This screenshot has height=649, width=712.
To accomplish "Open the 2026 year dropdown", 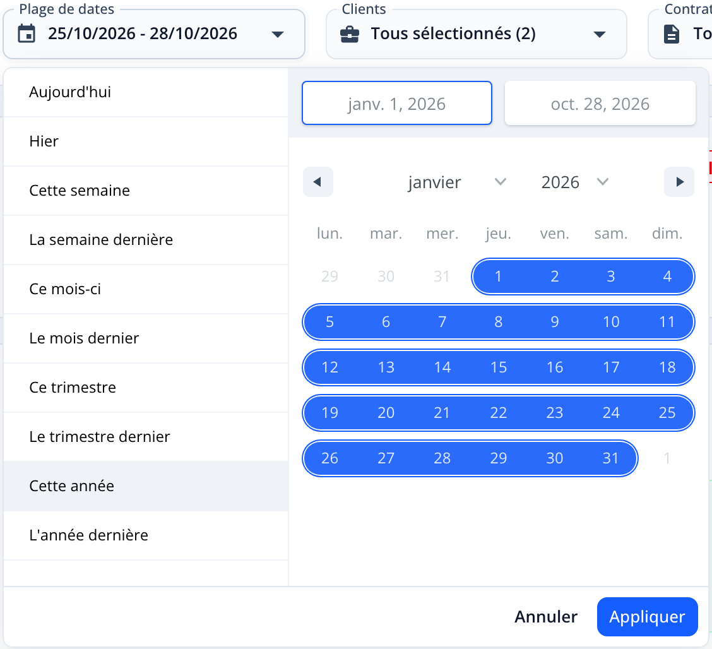I will (574, 182).
